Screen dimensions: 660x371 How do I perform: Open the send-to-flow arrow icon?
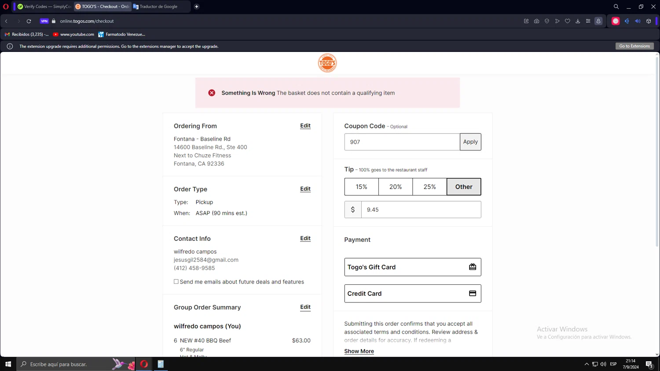557,21
